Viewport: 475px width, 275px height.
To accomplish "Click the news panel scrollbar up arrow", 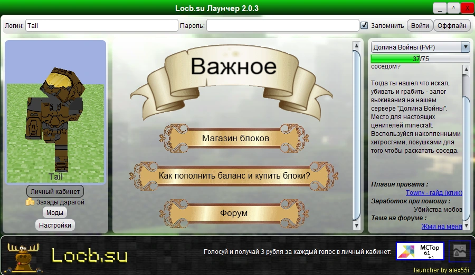I will point(357,46).
